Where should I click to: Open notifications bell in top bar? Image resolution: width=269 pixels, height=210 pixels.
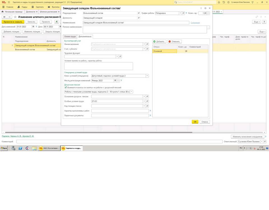(219, 2)
